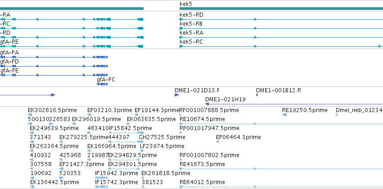The width and height of the screenshot is (383, 189).
Task: Select the RP001017947.5prime label
Action: pos(209,128)
